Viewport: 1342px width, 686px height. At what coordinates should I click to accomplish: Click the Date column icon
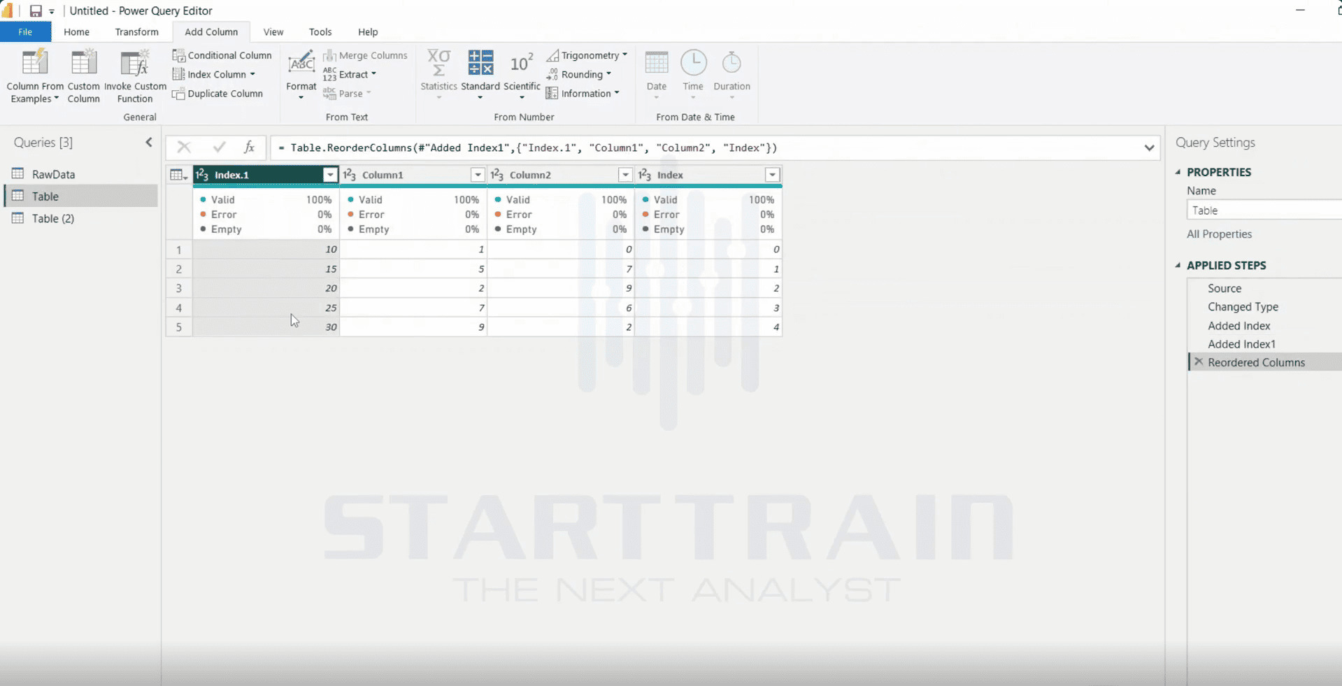click(x=656, y=63)
